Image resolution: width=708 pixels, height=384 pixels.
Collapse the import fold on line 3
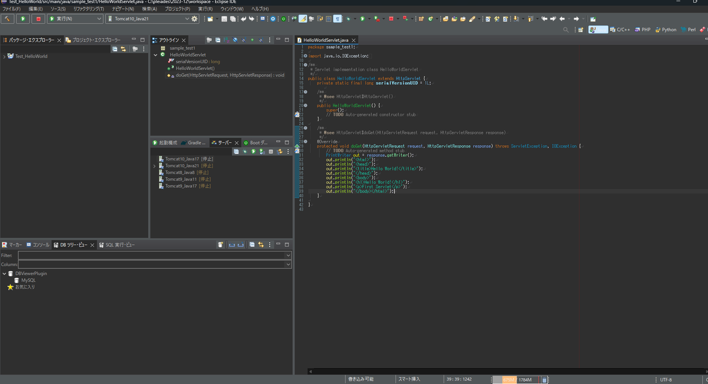pos(305,55)
